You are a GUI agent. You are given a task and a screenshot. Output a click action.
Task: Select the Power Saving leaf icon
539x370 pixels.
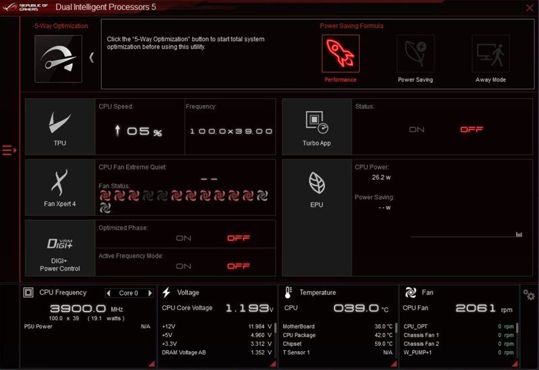(x=415, y=54)
